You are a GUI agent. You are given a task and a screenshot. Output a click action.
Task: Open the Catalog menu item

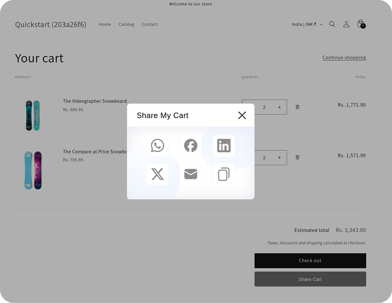[x=126, y=24]
